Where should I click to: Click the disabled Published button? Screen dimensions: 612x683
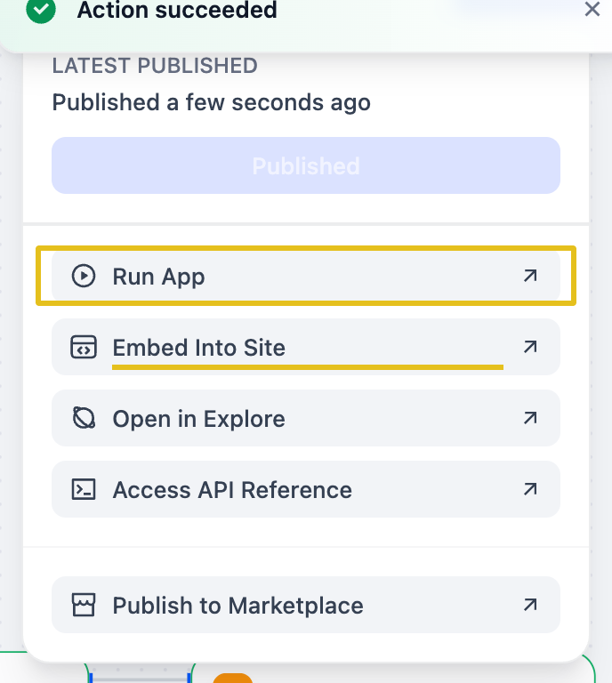[306, 165]
